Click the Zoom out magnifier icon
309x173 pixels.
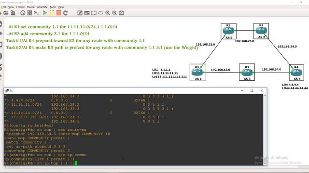point(114,13)
